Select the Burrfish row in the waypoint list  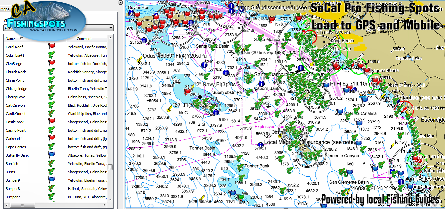(12, 164)
